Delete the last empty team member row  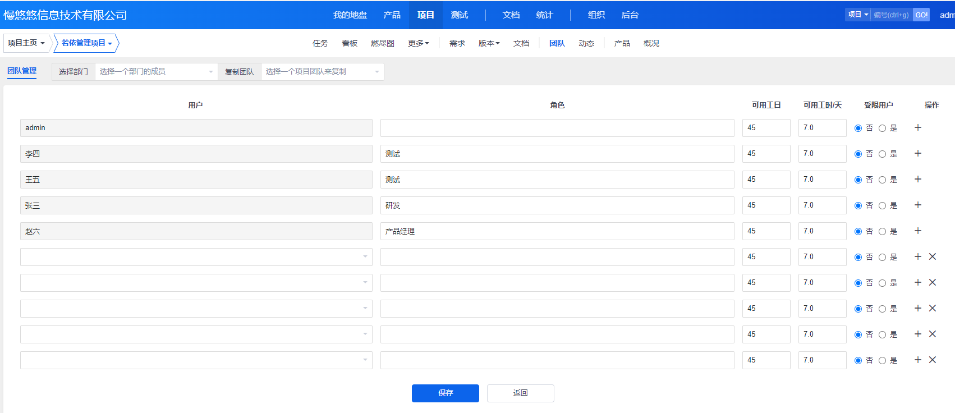[x=933, y=360]
